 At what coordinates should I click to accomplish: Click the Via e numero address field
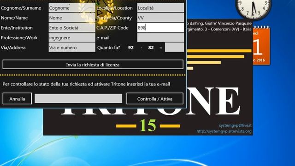[x=72, y=47]
